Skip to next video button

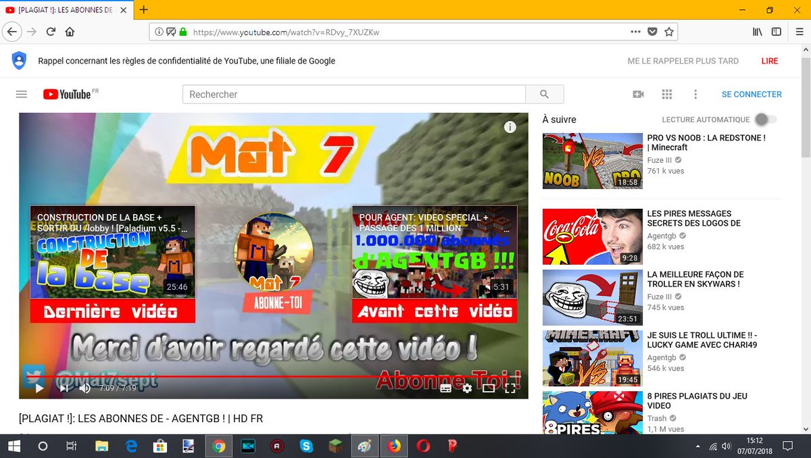point(64,388)
